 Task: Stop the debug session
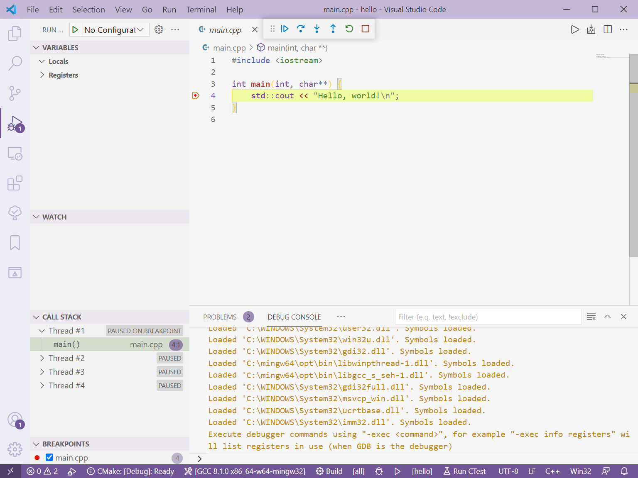coord(365,29)
